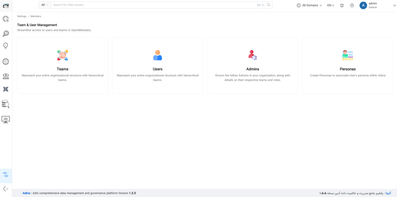
Task: Open the Teams card
Action: (62, 65)
